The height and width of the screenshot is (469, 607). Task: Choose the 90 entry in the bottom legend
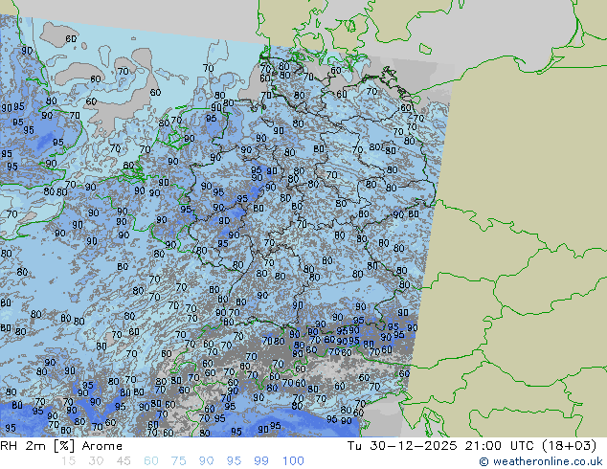tap(206, 461)
